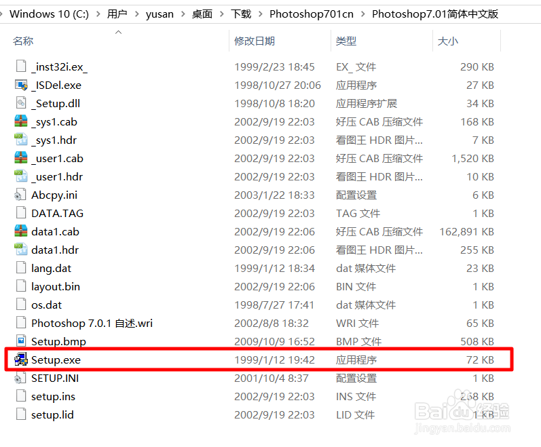Expand the chevron after 用户 breadcrumb
This screenshot has width=541, height=447.
tap(137, 14)
